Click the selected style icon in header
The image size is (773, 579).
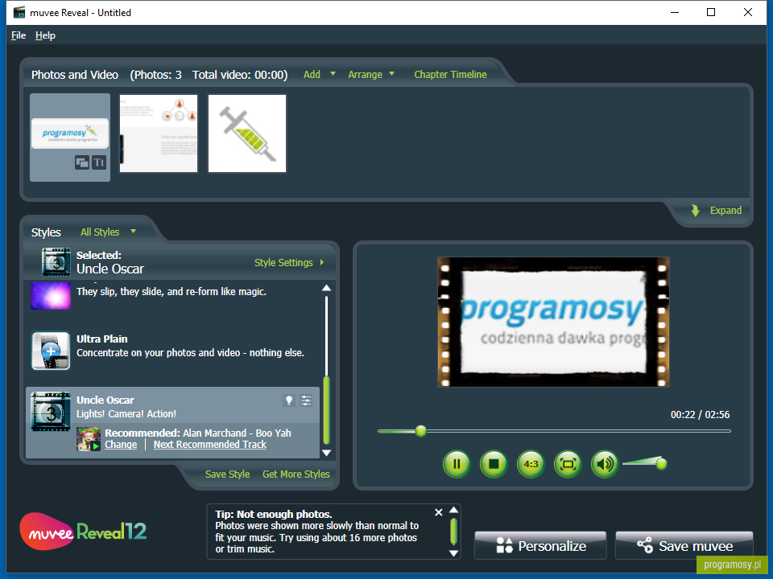point(56,261)
